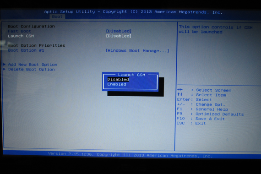Open the Boot tab
The width and height of the screenshot is (261, 174).
coord(57,16)
